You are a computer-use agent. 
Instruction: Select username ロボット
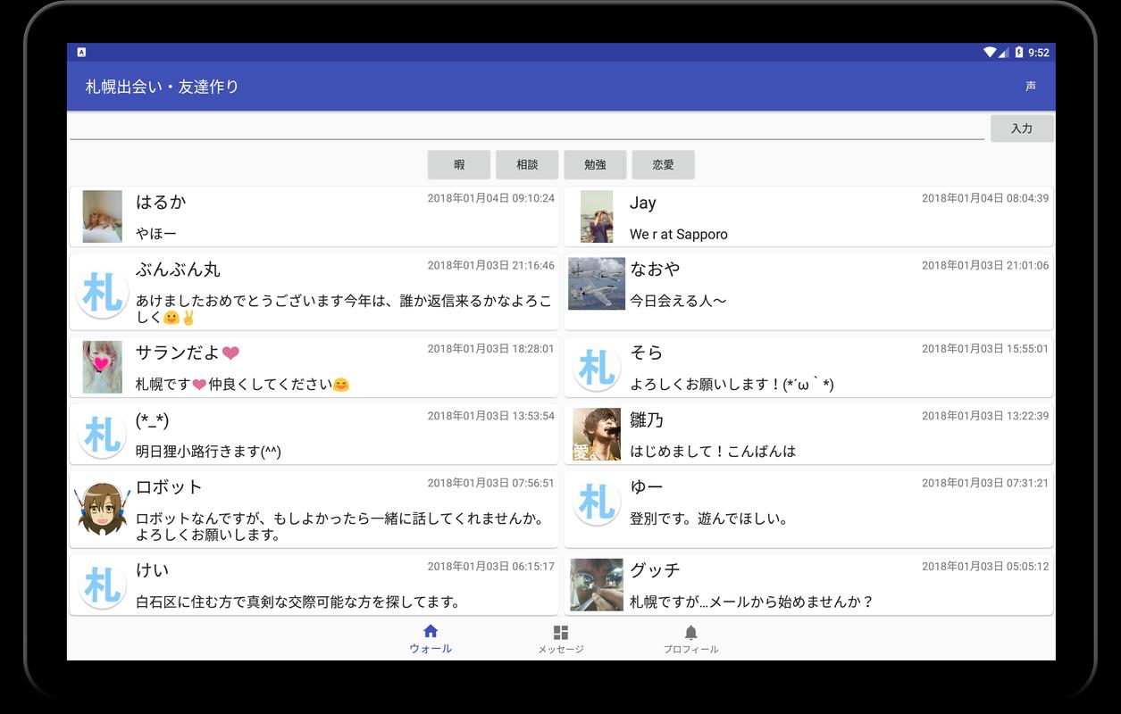(169, 487)
